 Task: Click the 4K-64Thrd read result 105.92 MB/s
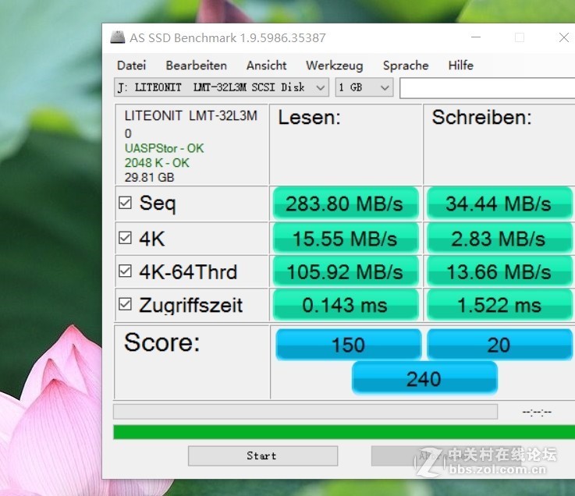coord(346,271)
